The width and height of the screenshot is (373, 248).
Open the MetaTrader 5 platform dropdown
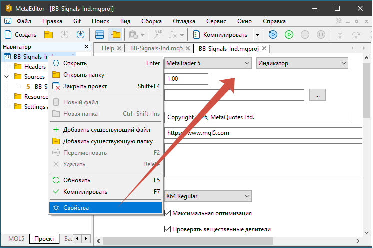[x=208, y=63]
